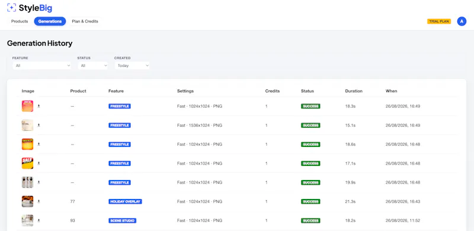The width and height of the screenshot is (474, 231).
Task: Click the Trial Plan badge
Action: (x=439, y=21)
